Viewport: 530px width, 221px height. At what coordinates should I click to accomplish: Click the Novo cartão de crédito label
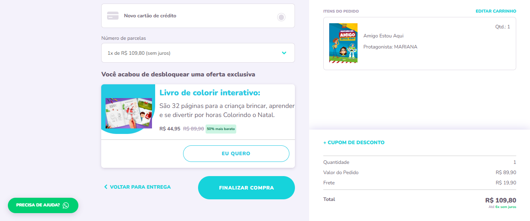pos(150,16)
